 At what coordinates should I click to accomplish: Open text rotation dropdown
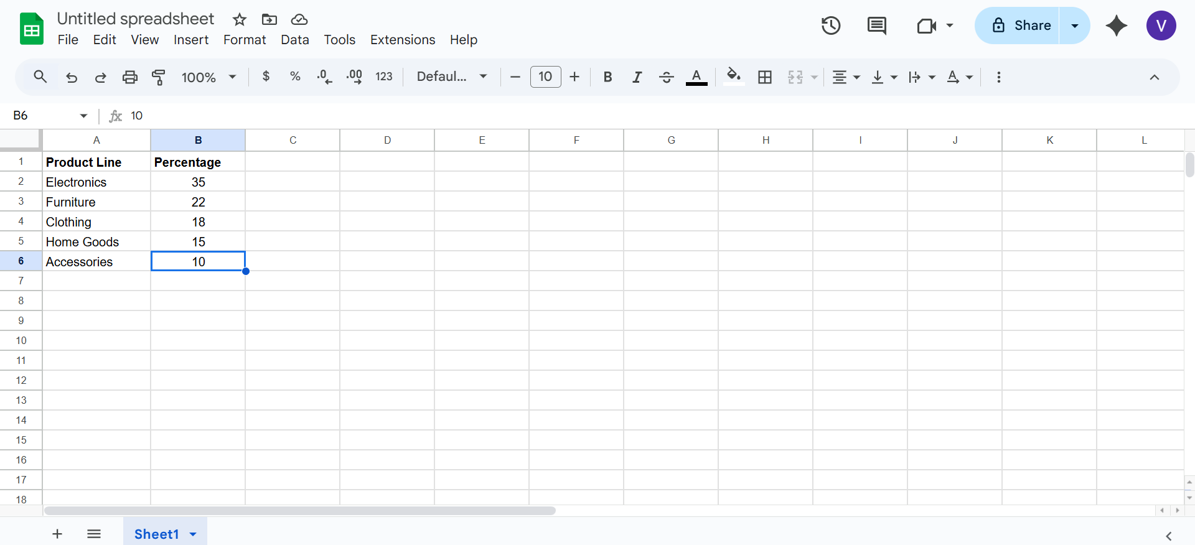[x=959, y=77]
